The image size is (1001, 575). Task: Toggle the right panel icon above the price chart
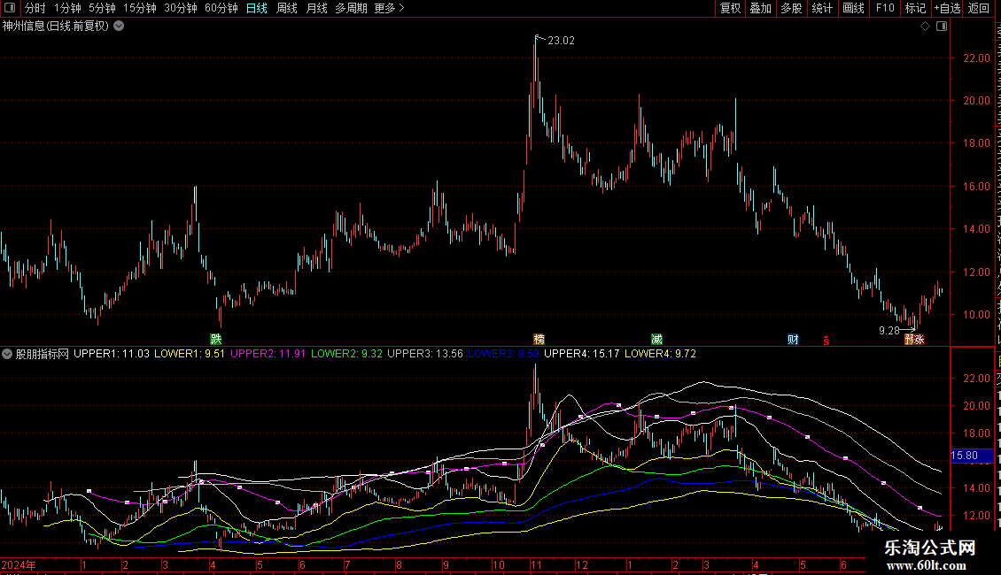tap(942, 27)
